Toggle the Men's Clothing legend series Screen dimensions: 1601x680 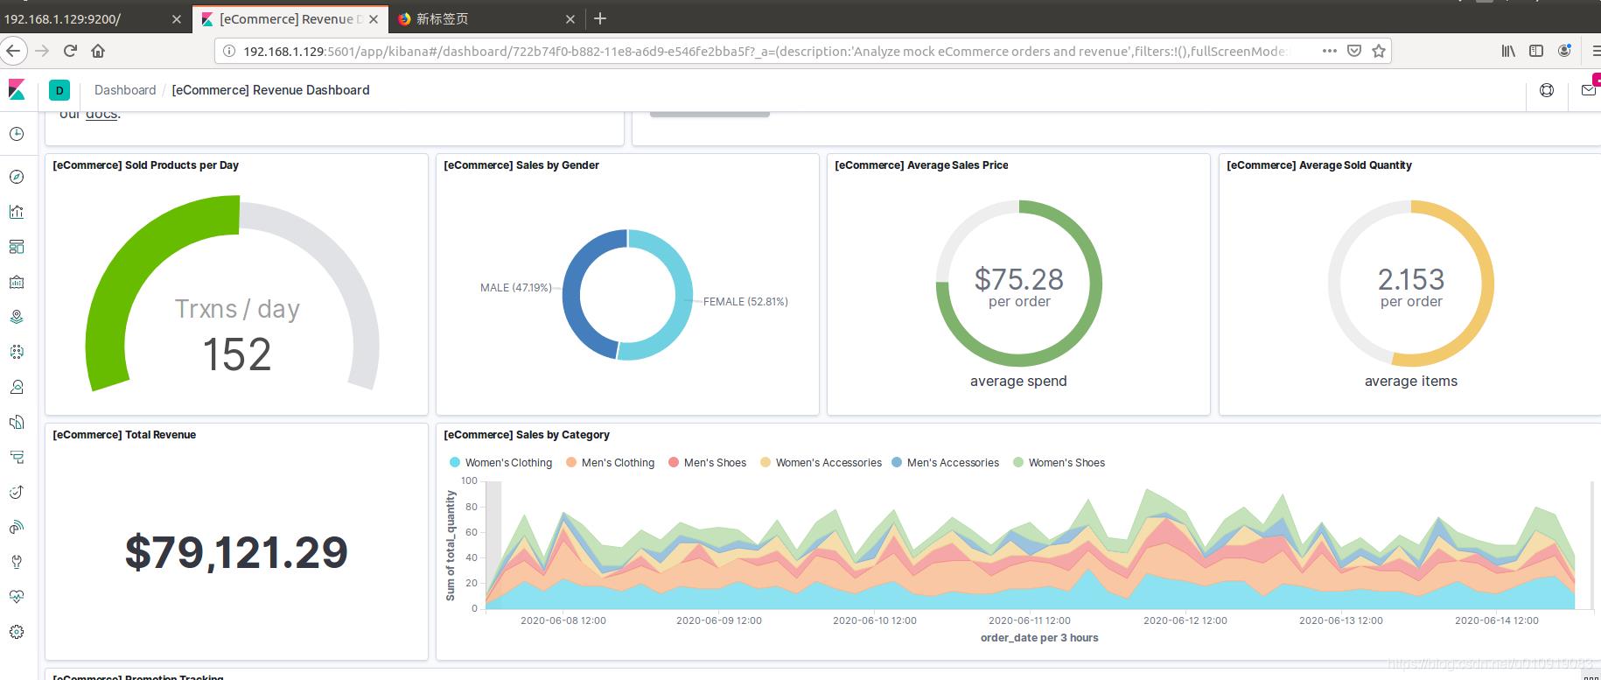pos(610,462)
